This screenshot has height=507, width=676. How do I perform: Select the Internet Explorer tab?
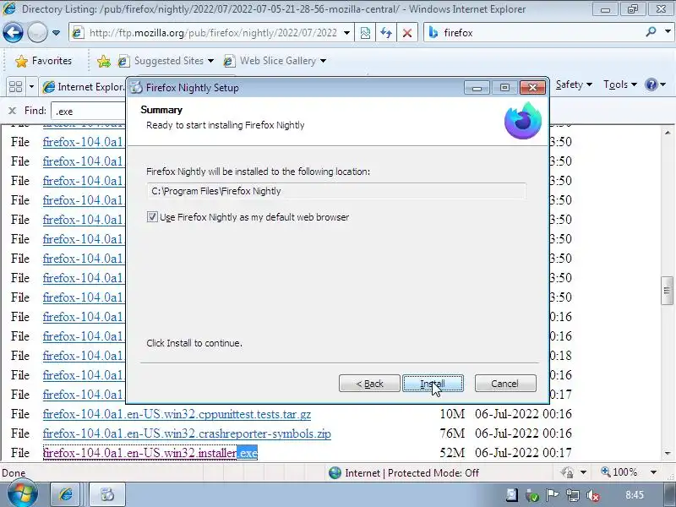point(83,87)
